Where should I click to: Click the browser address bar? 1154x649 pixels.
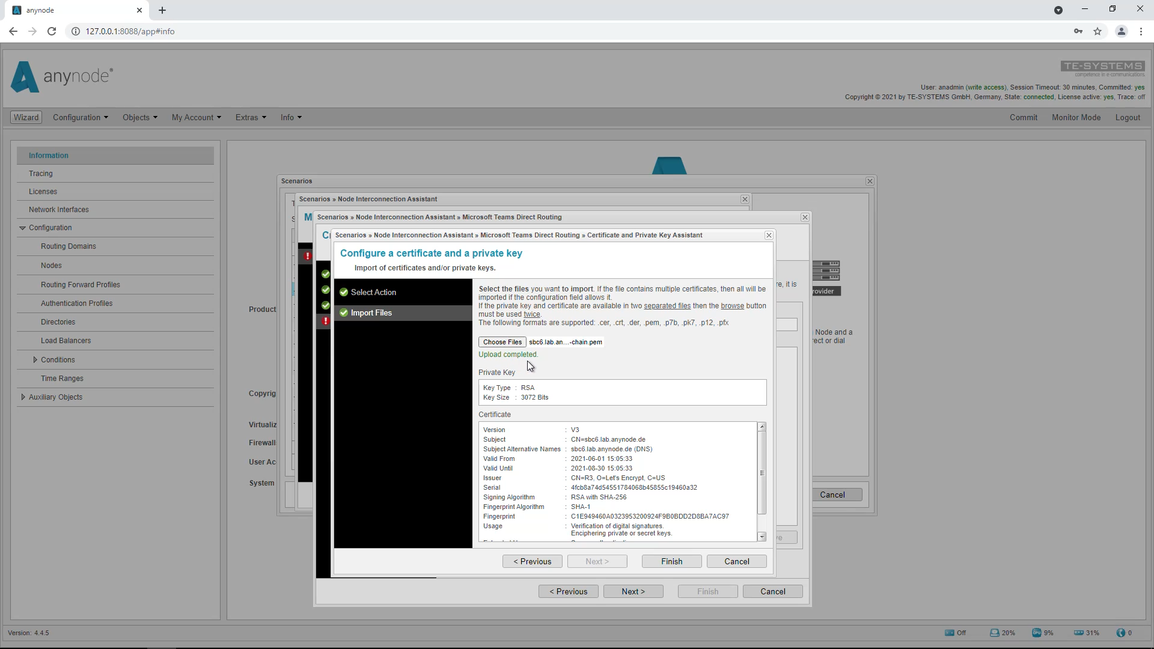240,31
